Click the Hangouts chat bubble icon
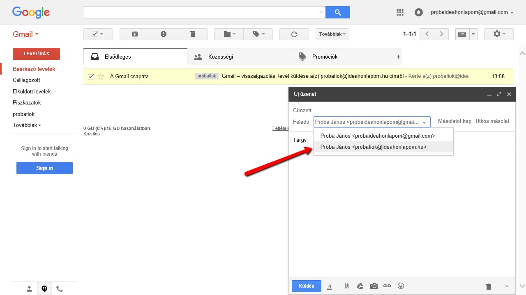Screen dimensions: 526x295 point(44,289)
